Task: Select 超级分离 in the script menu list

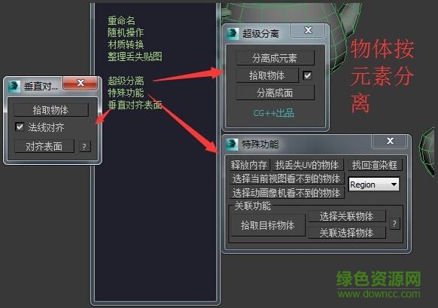Action: pos(126,81)
